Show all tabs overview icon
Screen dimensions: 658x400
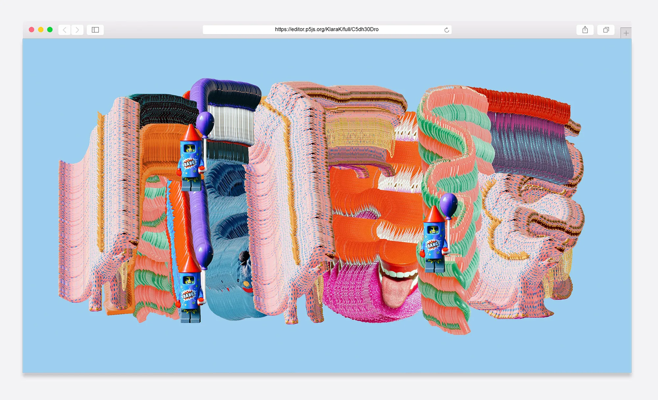click(606, 30)
